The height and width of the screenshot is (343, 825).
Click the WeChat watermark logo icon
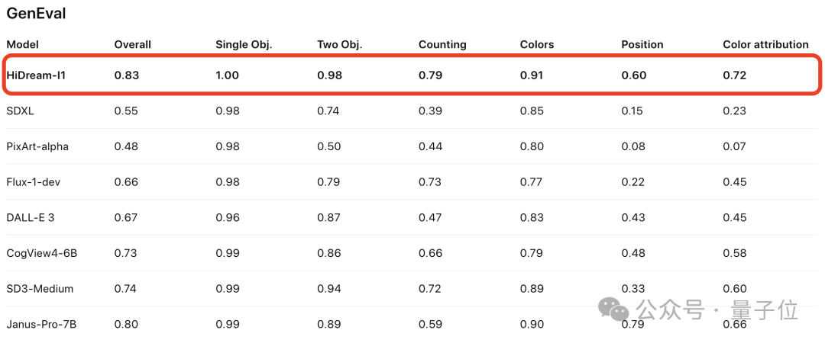pyautogui.click(x=614, y=309)
